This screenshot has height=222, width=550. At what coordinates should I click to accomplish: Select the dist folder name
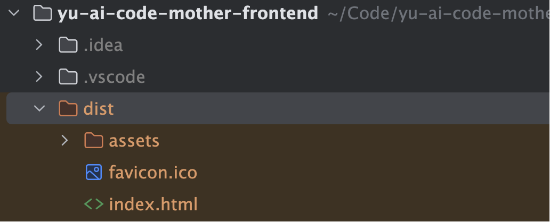(99, 109)
